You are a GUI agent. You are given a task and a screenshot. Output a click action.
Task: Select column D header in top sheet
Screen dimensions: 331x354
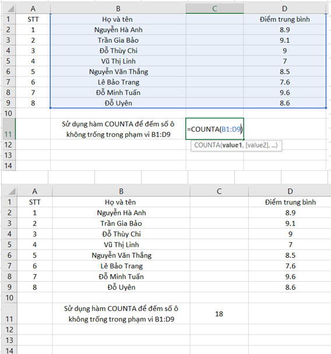pyautogui.click(x=284, y=9)
